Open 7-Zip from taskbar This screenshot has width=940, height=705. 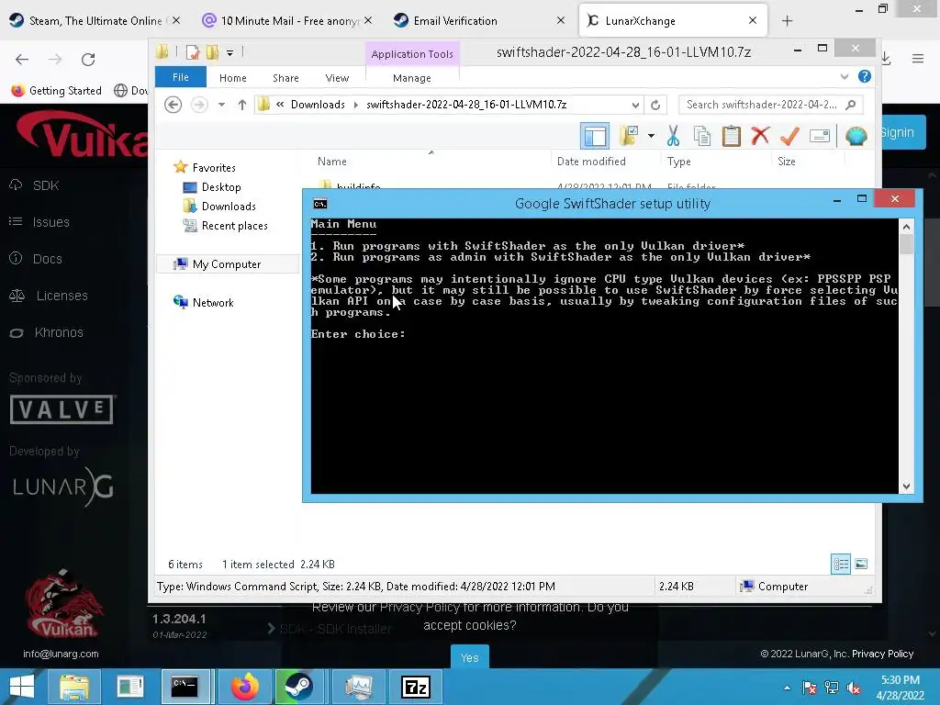point(416,687)
